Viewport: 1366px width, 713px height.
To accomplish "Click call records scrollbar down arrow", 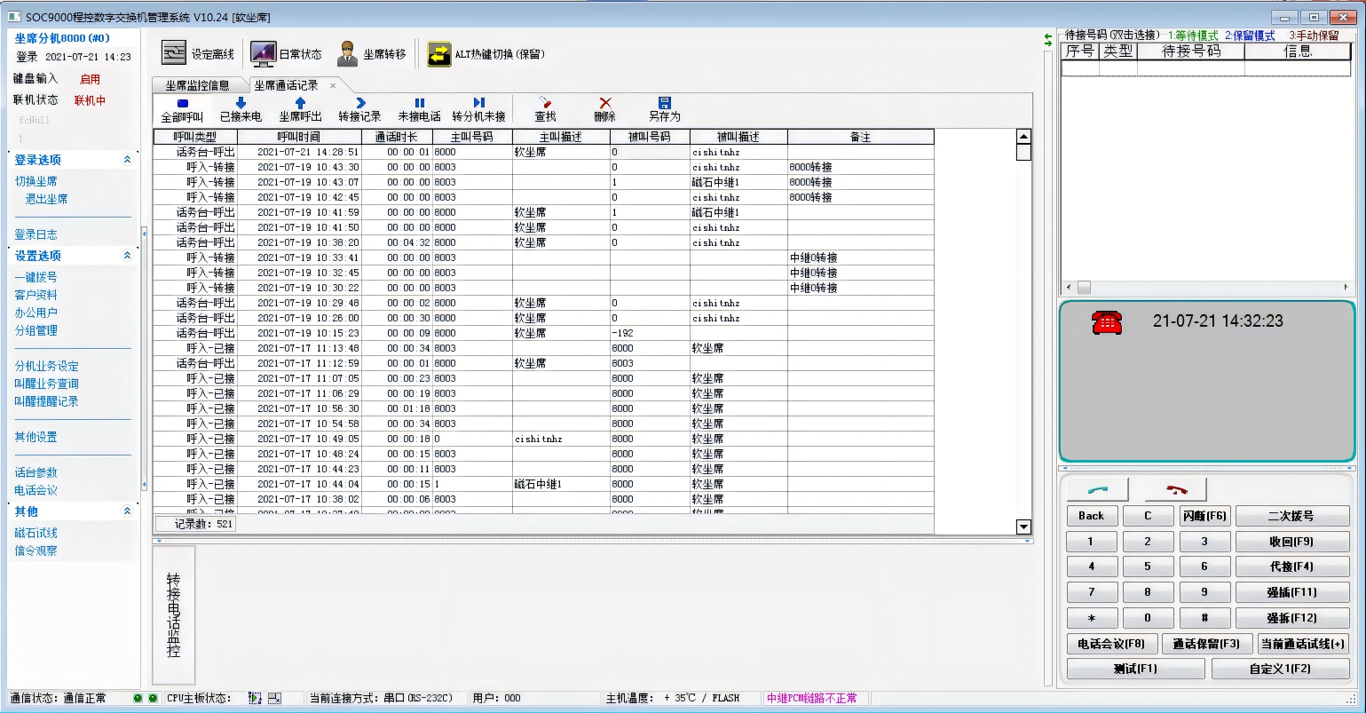I will pos(1023,527).
